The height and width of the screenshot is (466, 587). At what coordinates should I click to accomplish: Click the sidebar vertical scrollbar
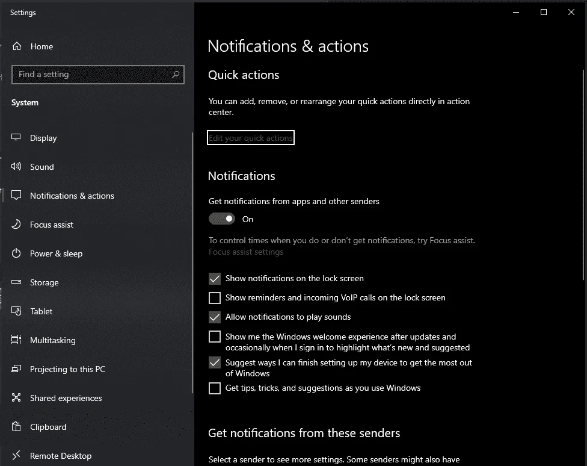pos(192,263)
